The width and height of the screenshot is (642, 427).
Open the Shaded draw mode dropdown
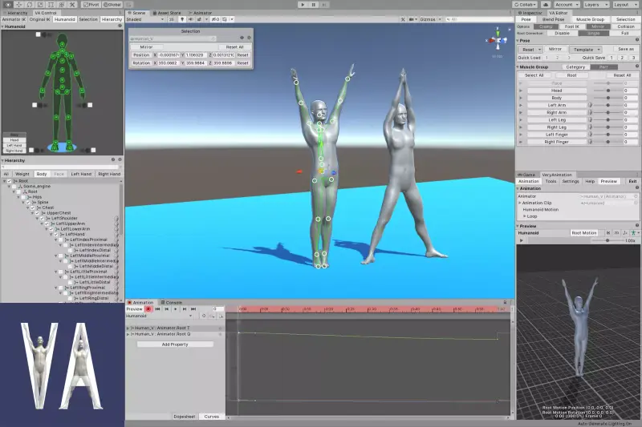[x=145, y=19]
